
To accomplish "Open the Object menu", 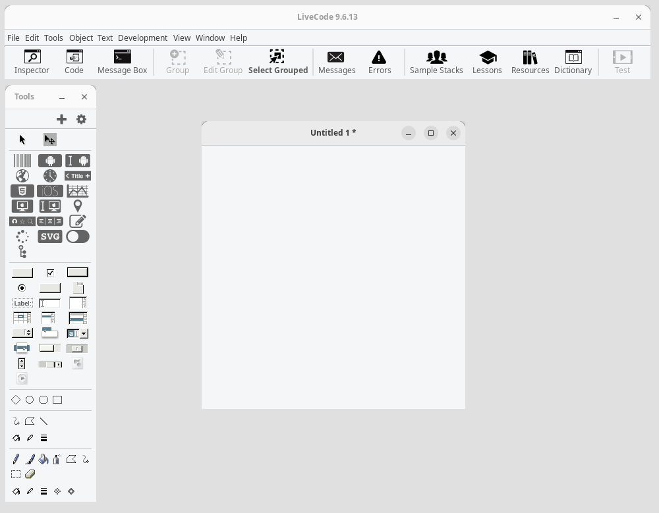I will [80, 38].
